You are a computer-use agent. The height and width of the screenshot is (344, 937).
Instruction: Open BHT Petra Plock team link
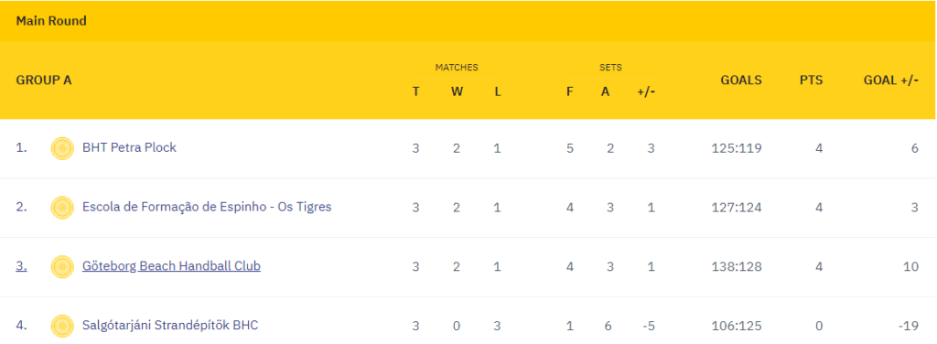coord(129,147)
